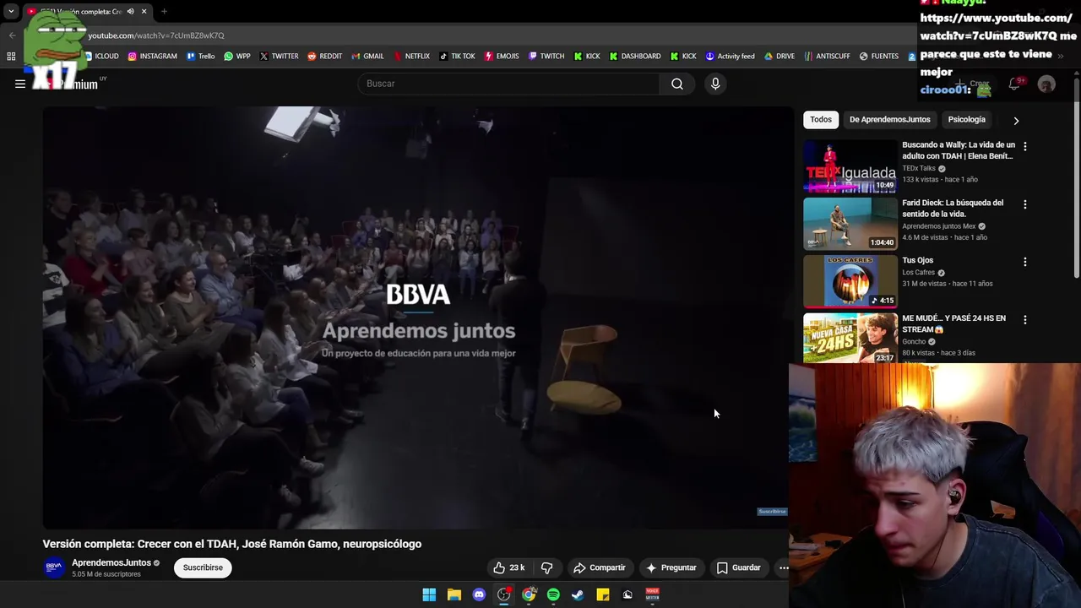This screenshot has width=1081, height=608.
Task: Click into the Buscar search field
Action: tap(509, 84)
